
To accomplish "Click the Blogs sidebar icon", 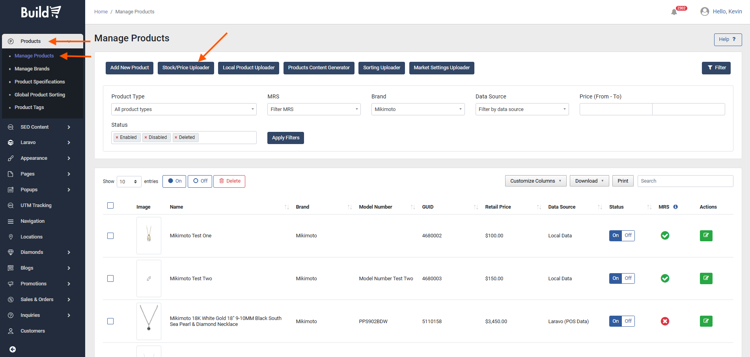I will (x=11, y=268).
